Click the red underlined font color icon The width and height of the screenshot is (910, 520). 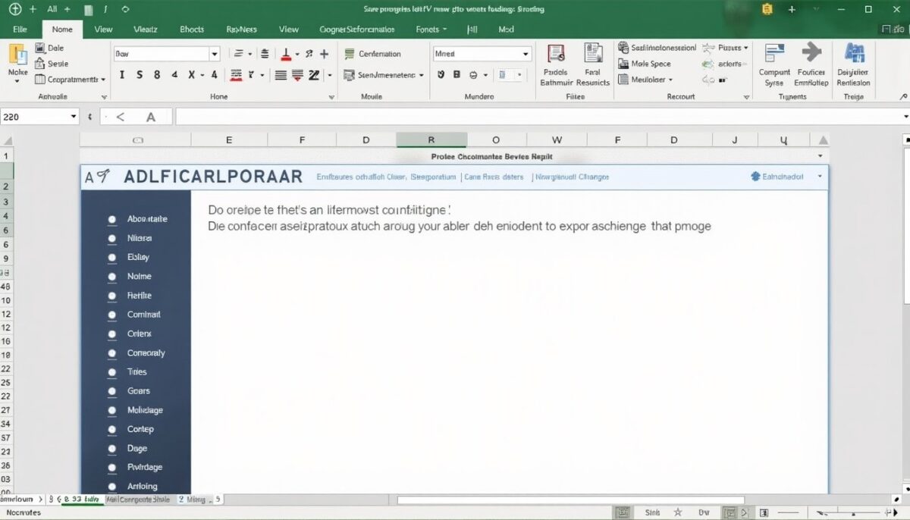pyautogui.click(x=287, y=54)
